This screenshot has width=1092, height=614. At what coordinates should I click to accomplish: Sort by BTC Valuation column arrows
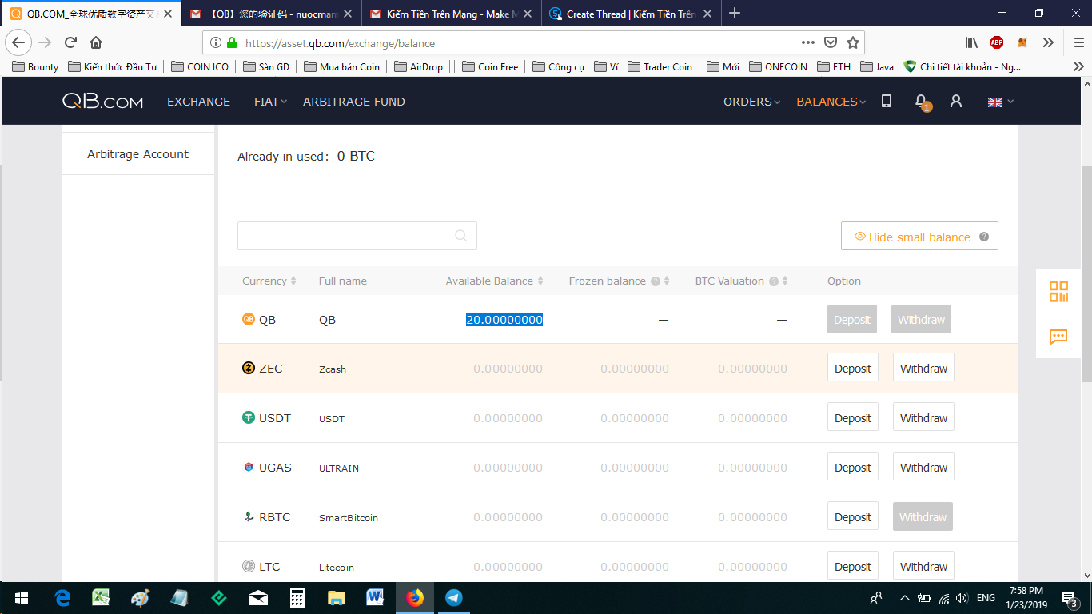click(785, 281)
